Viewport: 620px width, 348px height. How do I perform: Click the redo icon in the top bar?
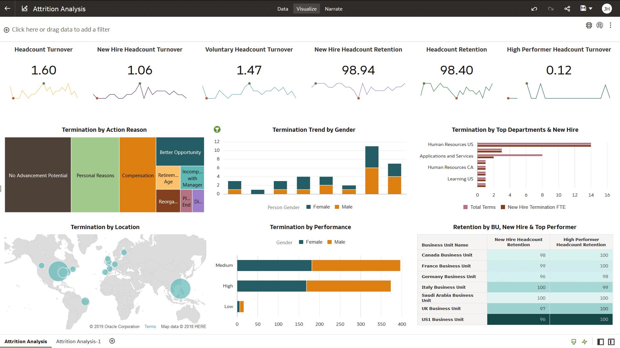click(550, 9)
